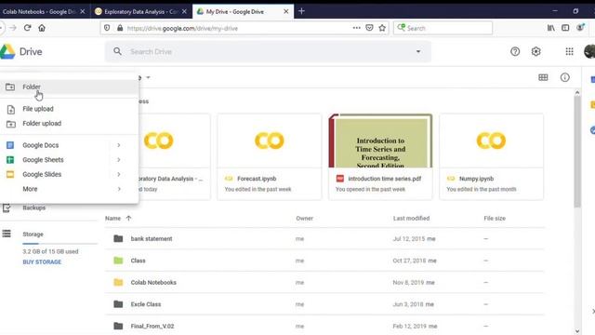Viewport: 595px width, 335px height.
Task: Open the Forecast.ipynb quick access card
Action: point(269,156)
